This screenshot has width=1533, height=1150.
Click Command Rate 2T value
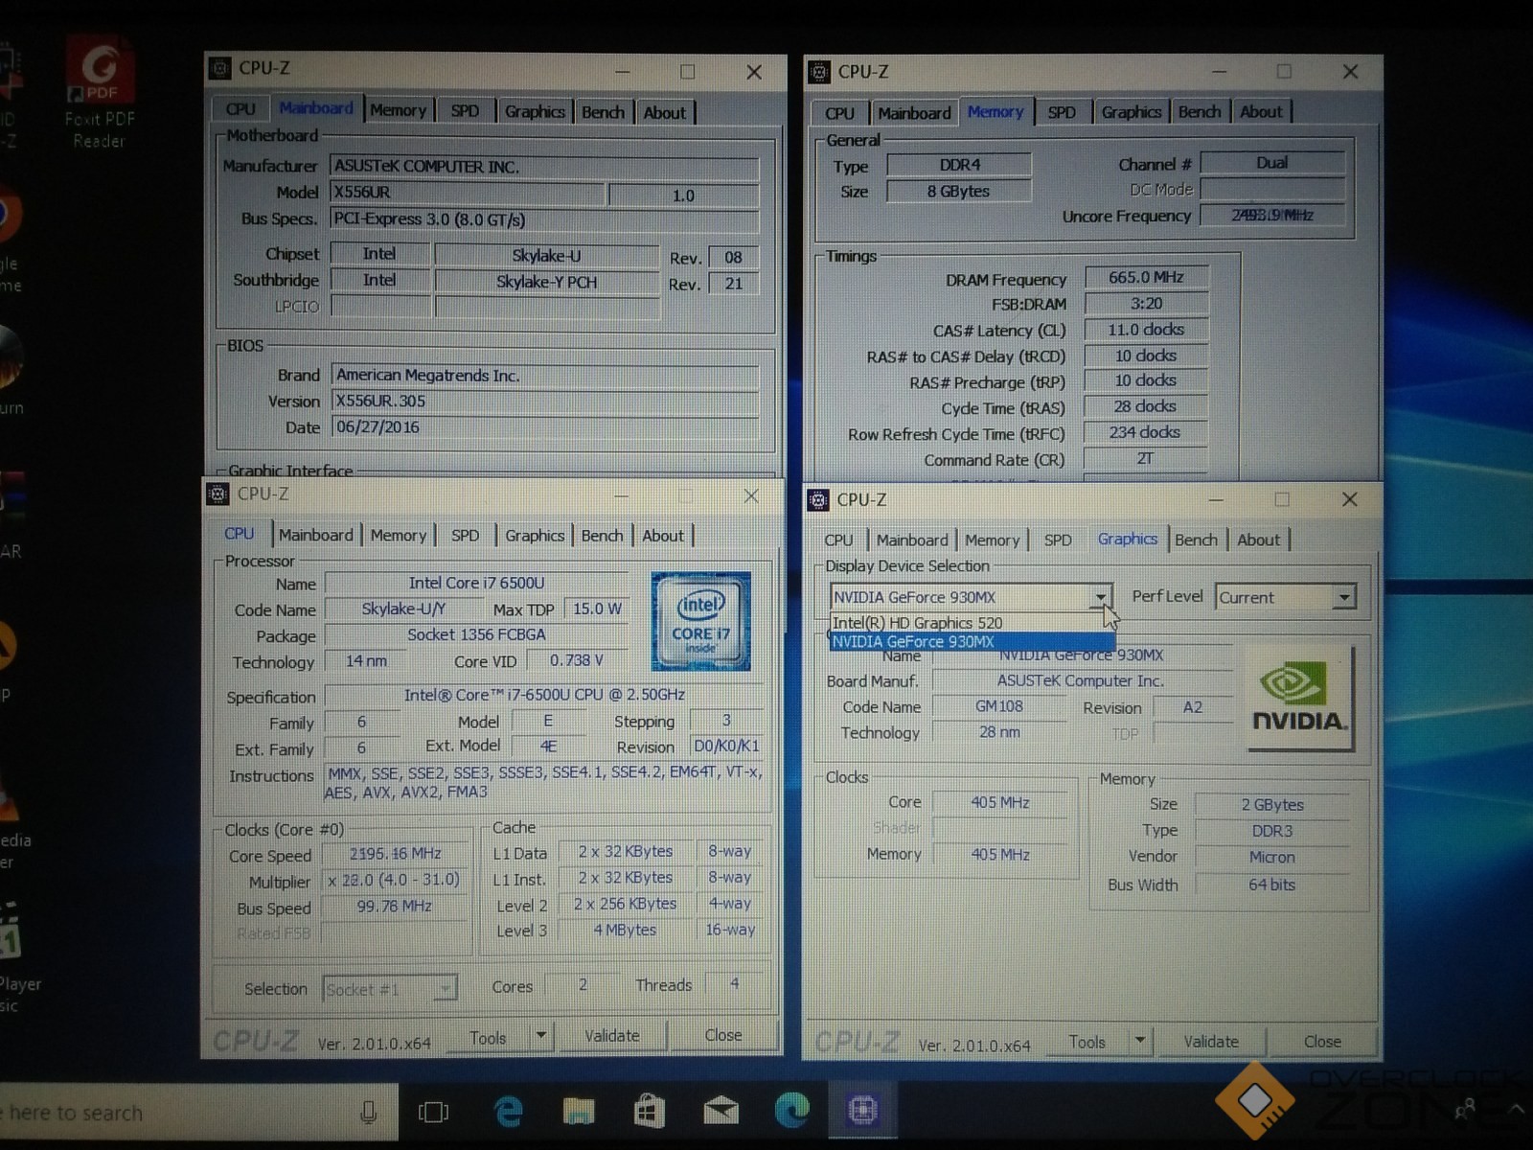(x=1146, y=459)
